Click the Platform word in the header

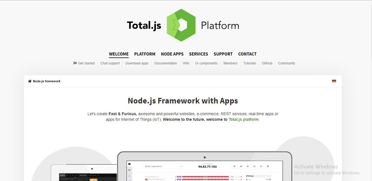(220, 26)
